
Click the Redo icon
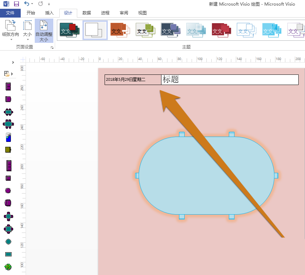[40, 4]
